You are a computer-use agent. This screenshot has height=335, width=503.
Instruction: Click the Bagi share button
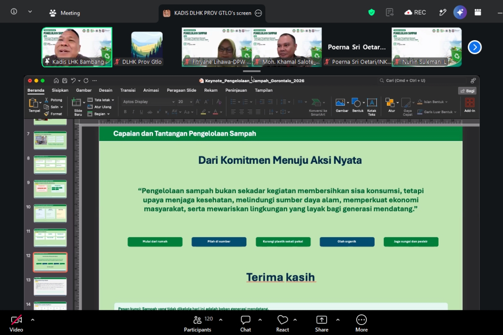[467, 90]
